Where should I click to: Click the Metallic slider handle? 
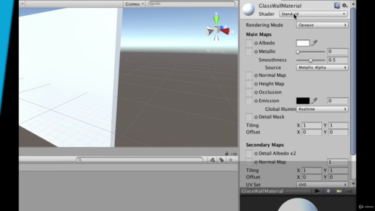point(298,52)
